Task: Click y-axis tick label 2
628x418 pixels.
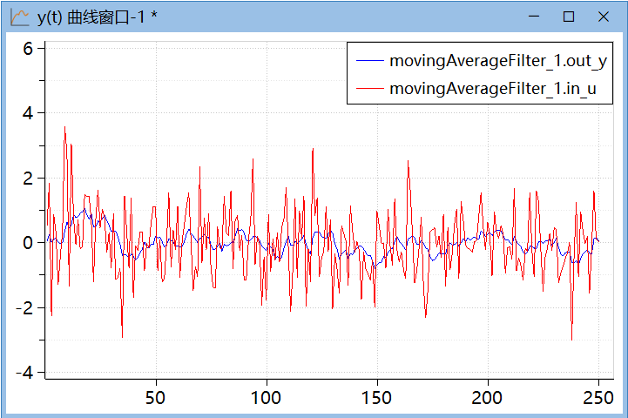Action: coord(28,178)
